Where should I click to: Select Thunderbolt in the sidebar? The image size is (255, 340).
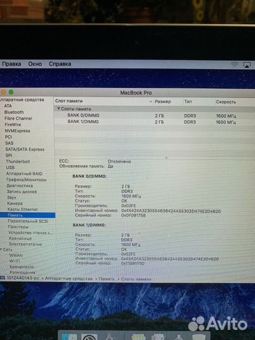18,162
